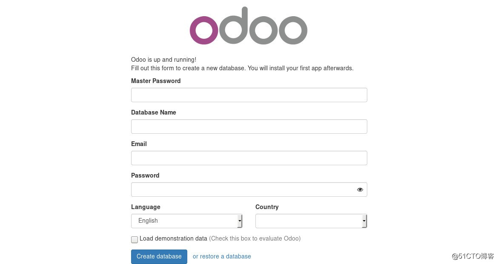
Task: Toggle the password visibility eye icon
Action: pos(360,189)
